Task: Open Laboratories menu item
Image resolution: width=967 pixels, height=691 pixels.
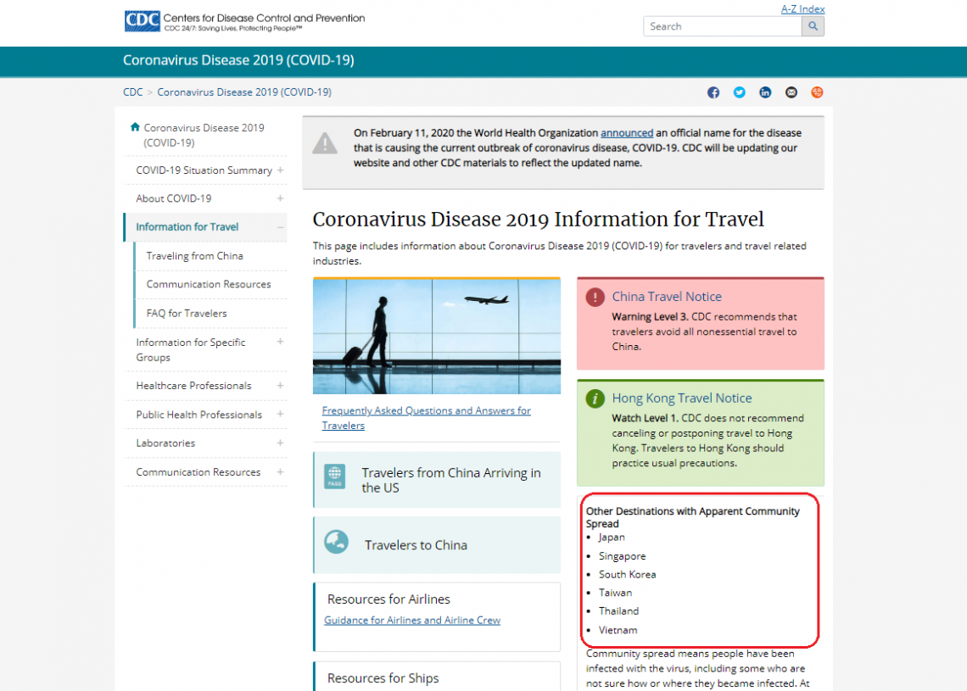Action: (x=165, y=443)
